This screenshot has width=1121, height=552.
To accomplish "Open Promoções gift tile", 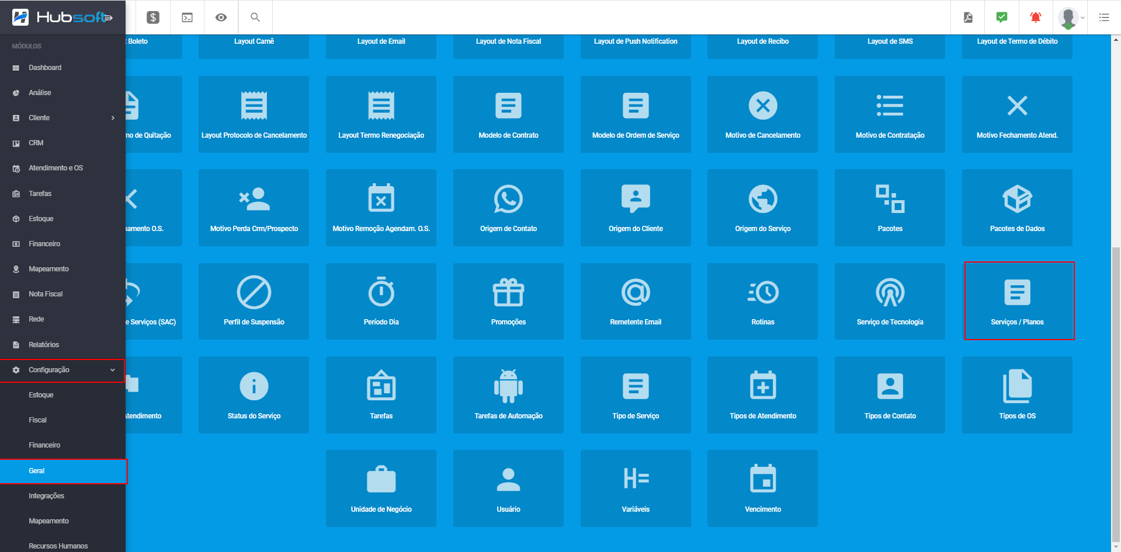I will [509, 301].
